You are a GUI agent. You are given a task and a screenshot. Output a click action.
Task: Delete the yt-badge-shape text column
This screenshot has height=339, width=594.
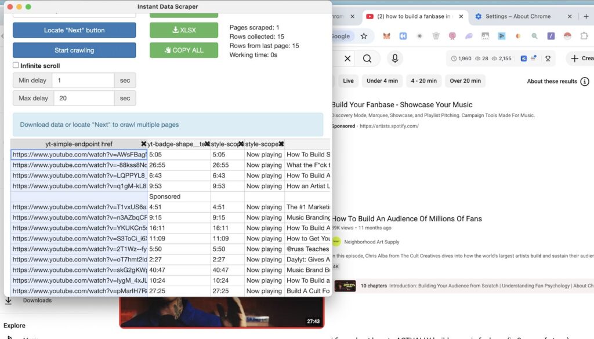(x=207, y=144)
